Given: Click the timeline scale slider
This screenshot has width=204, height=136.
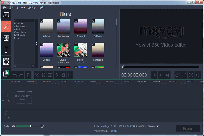Looking at the screenshot, I should tap(28, 126).
